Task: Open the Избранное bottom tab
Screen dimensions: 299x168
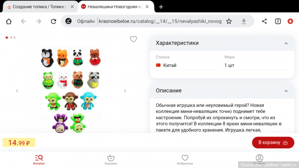Action: pos(185,160)
